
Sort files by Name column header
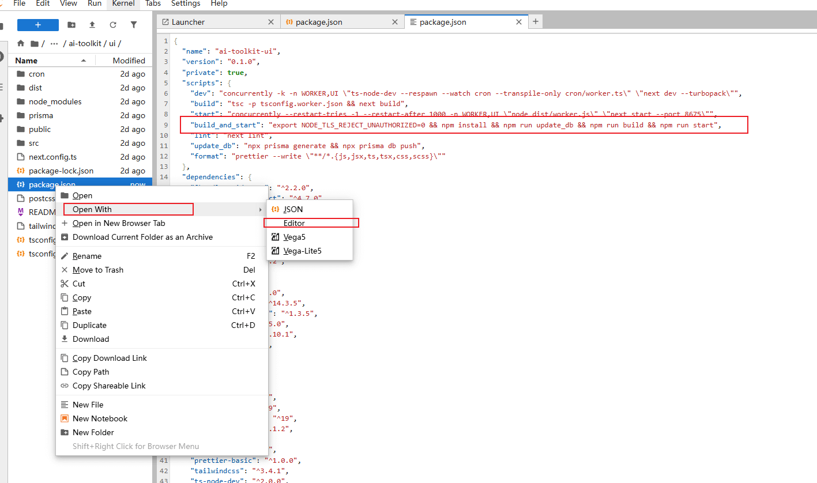[x=52, y=61]
